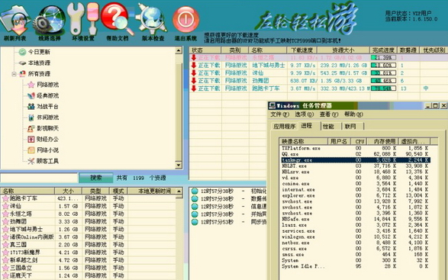This screenshot has height=280, width=448.
Task: Click resource list scrollbar up arrow
Action: [x=179, y=191]
